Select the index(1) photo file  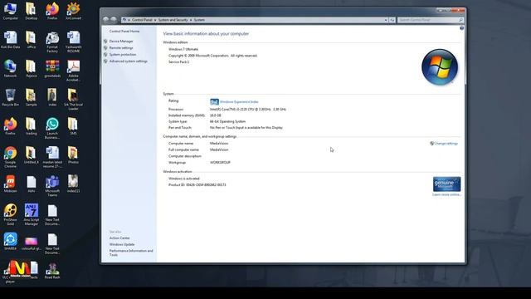73,184
